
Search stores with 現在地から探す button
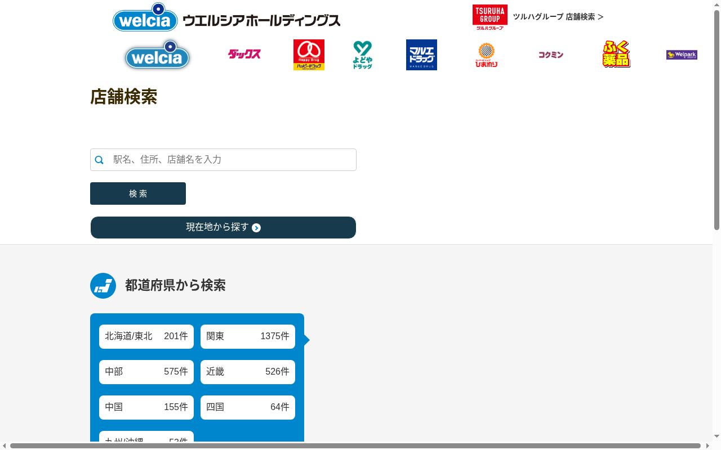tap(223, 227)
